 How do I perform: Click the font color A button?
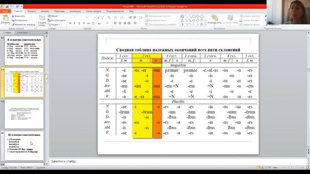pos(107,23)
